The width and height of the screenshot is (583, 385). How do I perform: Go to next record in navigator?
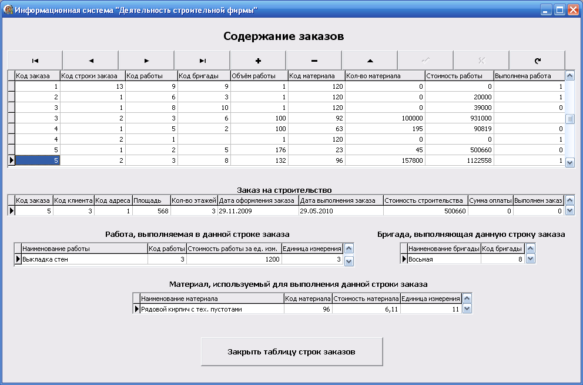coord(146,61)
